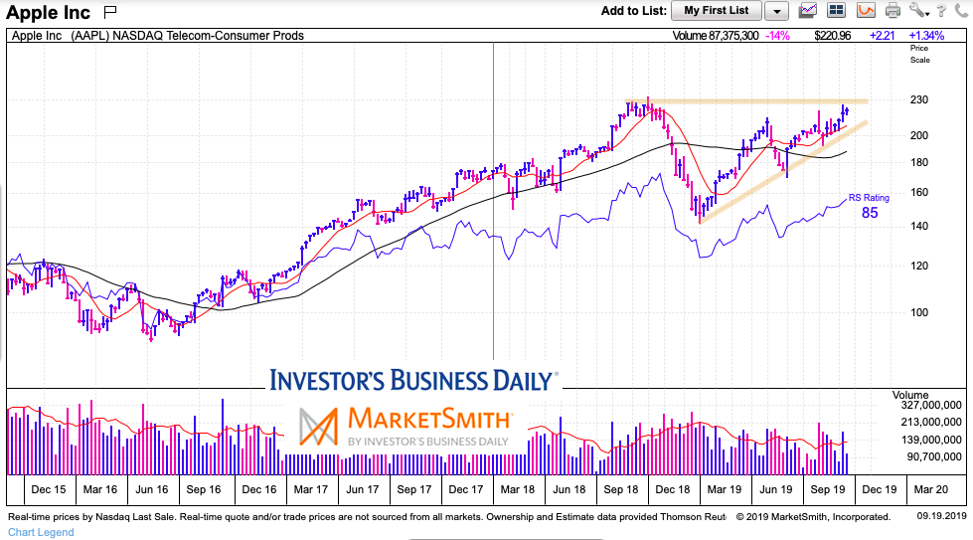The height and width of the screenshot is (540, 973).
Task: Click the Add to List label
Action: click(x=633, y=11)
